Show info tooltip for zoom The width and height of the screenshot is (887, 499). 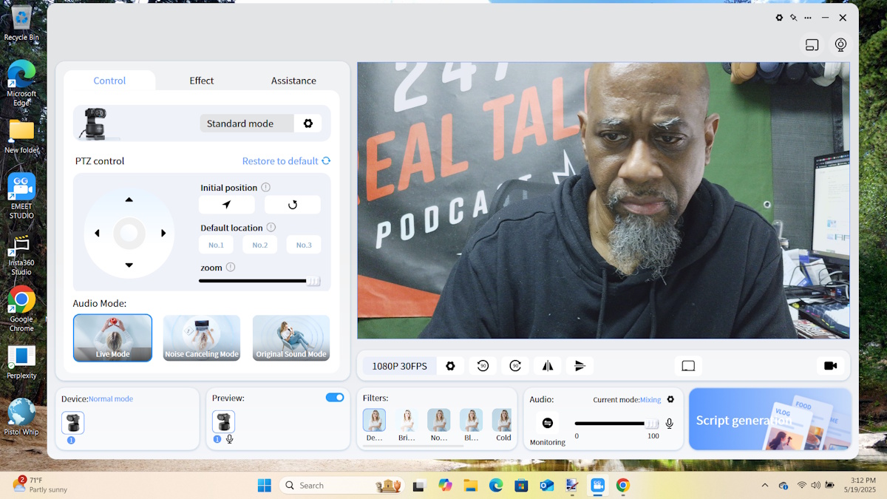click(231, 268)
